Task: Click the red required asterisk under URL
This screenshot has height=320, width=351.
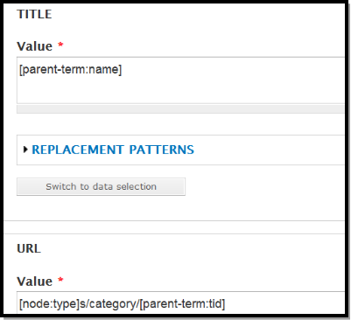Action: [x=60, y=280]
